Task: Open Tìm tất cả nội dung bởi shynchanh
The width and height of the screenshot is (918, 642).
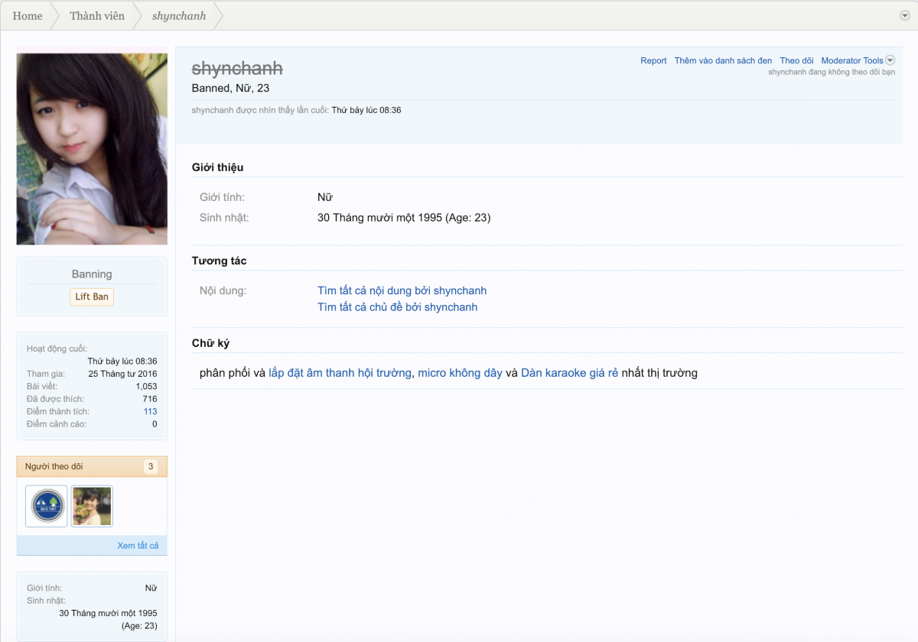Action: pyautogui.click(x=402, y=290)
